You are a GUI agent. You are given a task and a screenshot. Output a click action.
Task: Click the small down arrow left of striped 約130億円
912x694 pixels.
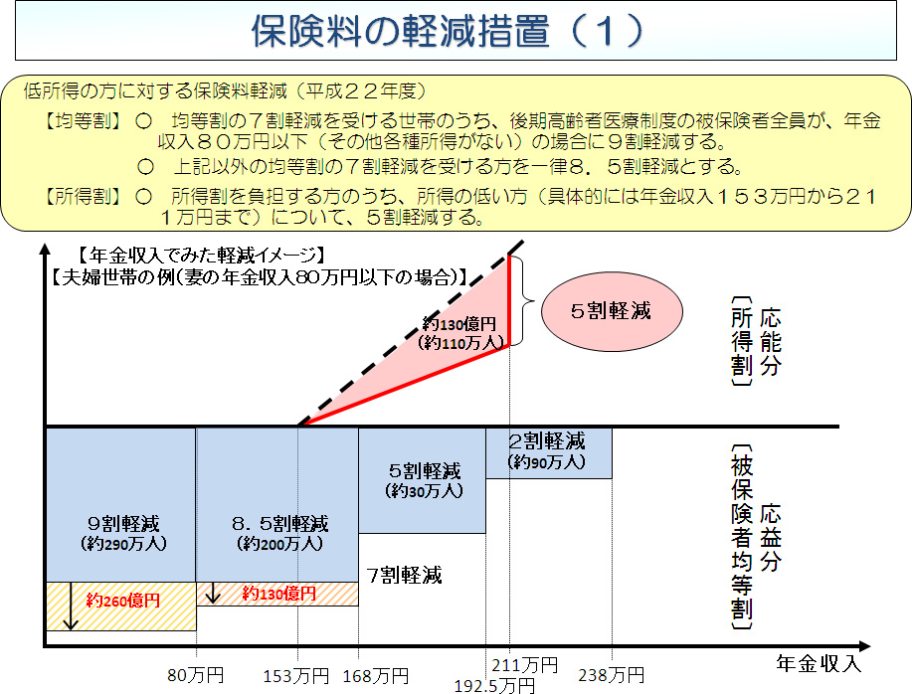point(212,595)
